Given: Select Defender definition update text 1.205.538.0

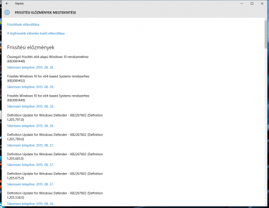Looking at the screenshot, I should pos(55,195).
